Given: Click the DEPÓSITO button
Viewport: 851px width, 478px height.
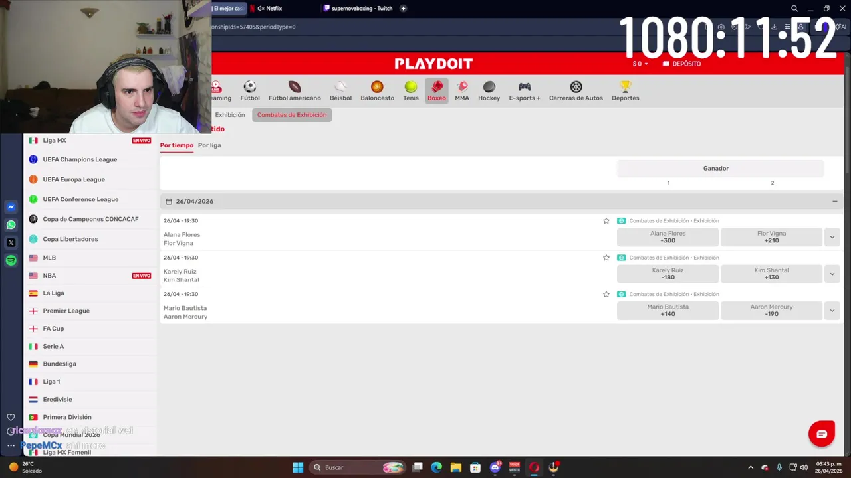Looking at the screenshot, I should click(x=681, y=64).
